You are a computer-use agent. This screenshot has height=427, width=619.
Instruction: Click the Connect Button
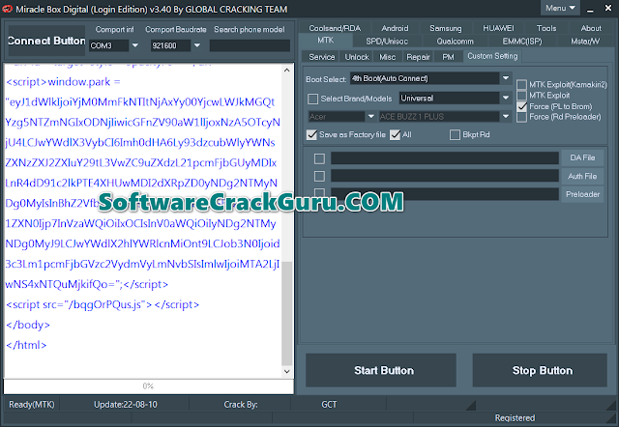[x=46, y=41]
